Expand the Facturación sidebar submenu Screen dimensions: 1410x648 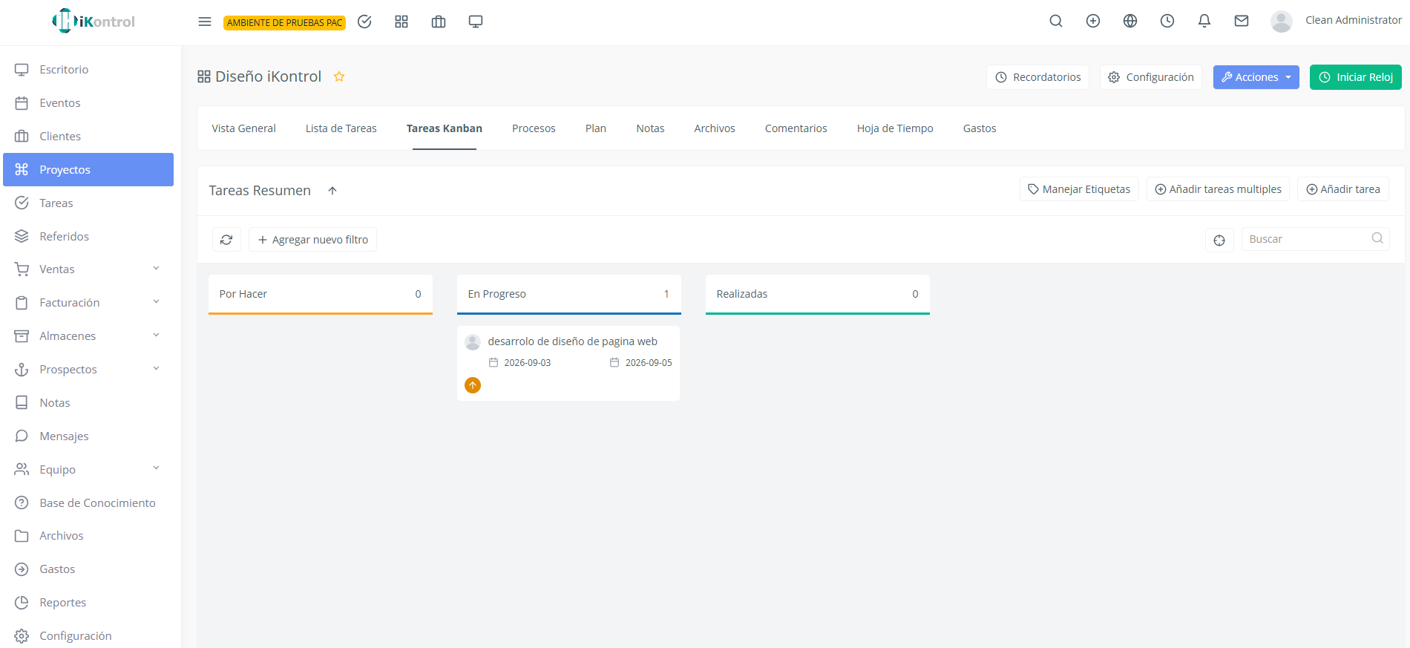pyautogui.click(x=156, y=302)
